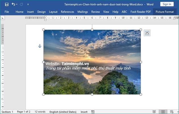Switch to Read Mode view
The width and height of the screenshot is (179, 114).
(x=154, y=112)
